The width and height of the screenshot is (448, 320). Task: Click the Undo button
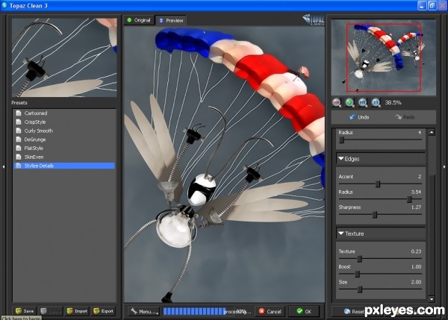[359, 117]
